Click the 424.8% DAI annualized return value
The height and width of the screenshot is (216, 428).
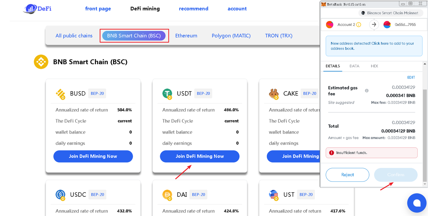coord(231,211)
